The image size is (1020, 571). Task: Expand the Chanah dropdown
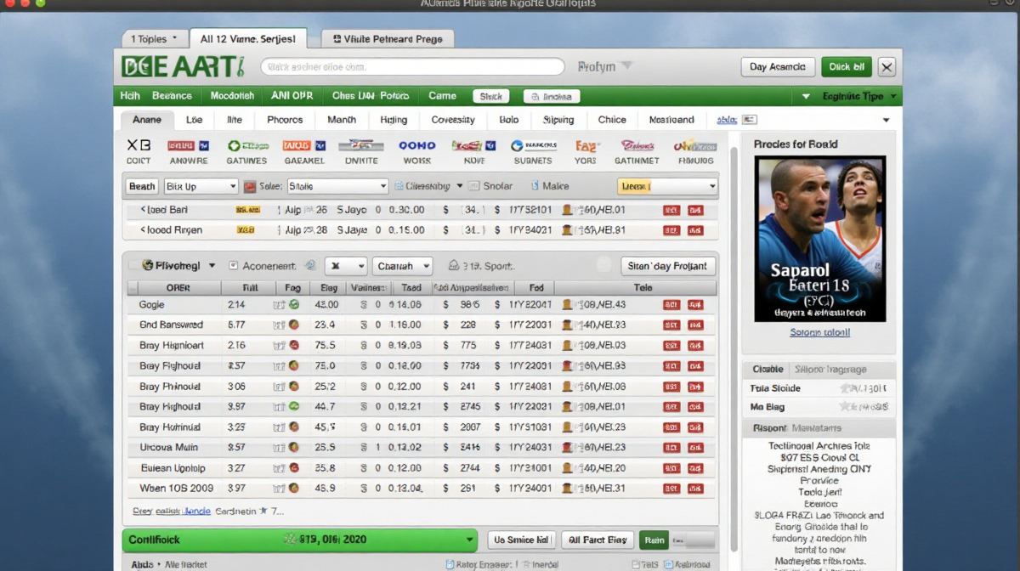pos(402,266)
